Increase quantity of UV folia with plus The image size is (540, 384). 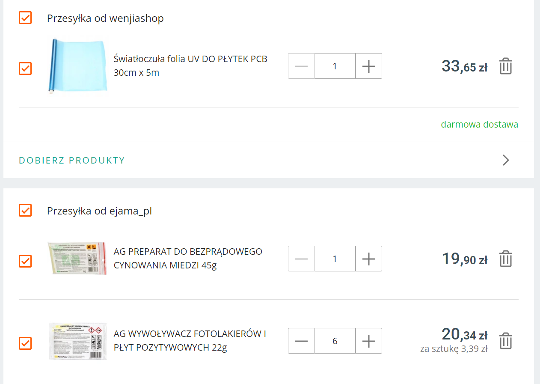(x=368, y=66)
